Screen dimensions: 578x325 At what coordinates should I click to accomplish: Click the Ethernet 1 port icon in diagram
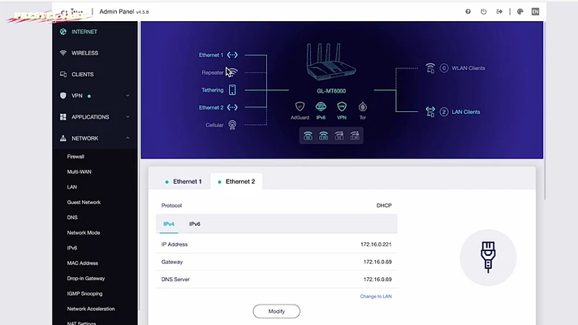pos(232,55)
